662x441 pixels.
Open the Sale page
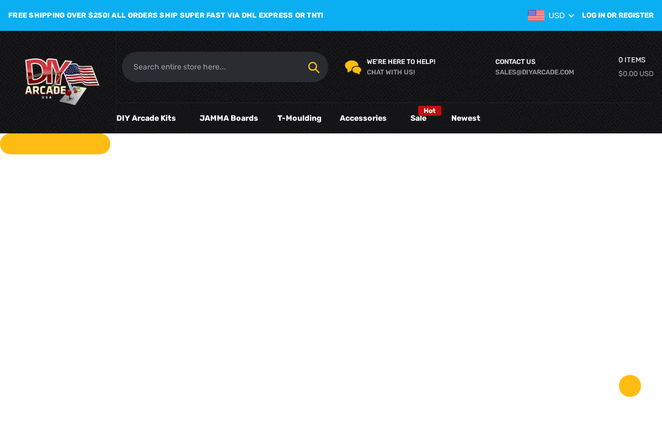[x=418, y=118]
